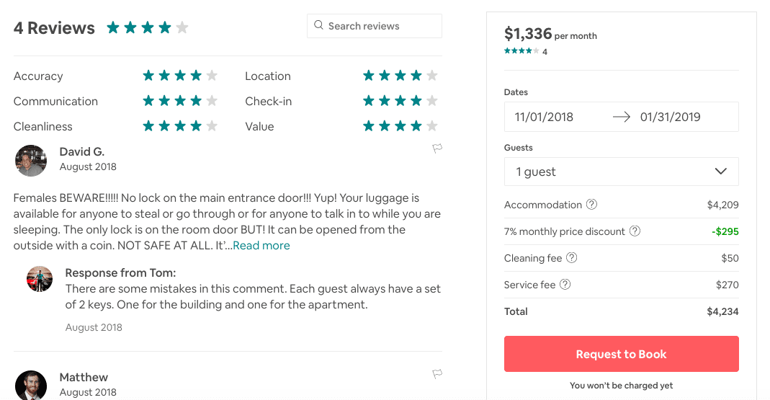Open monthly price discount help icon
770x400 pixels.
635,231
